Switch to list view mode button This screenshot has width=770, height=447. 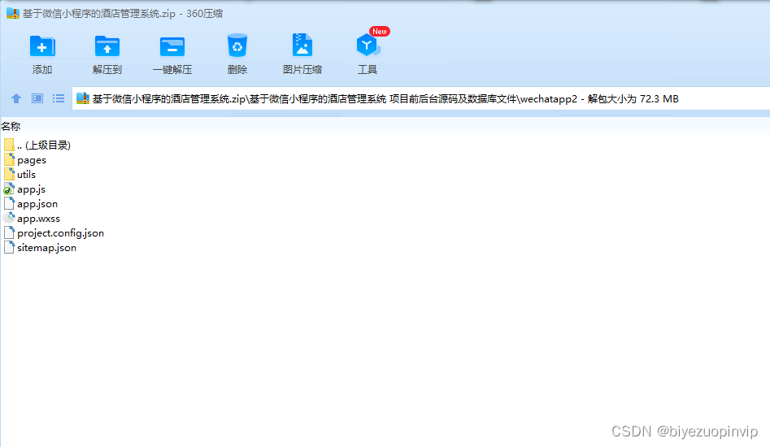[59, 98]
